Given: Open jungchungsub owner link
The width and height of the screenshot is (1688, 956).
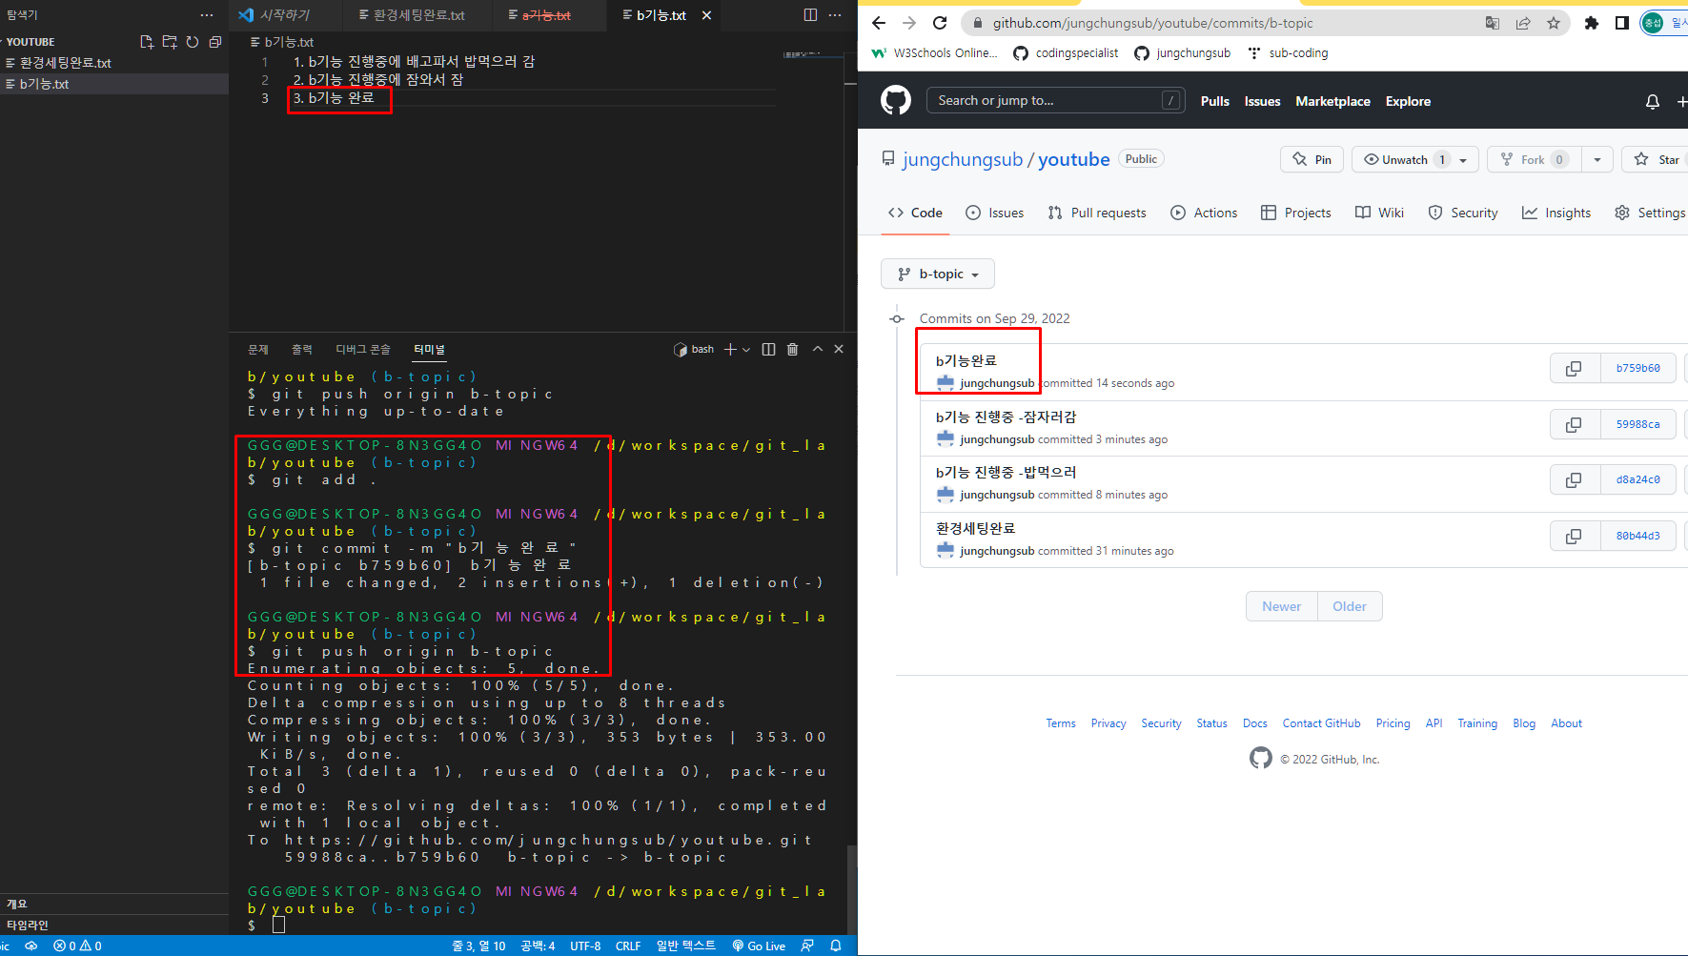Looking at the screenshot, I should [963, 159].
